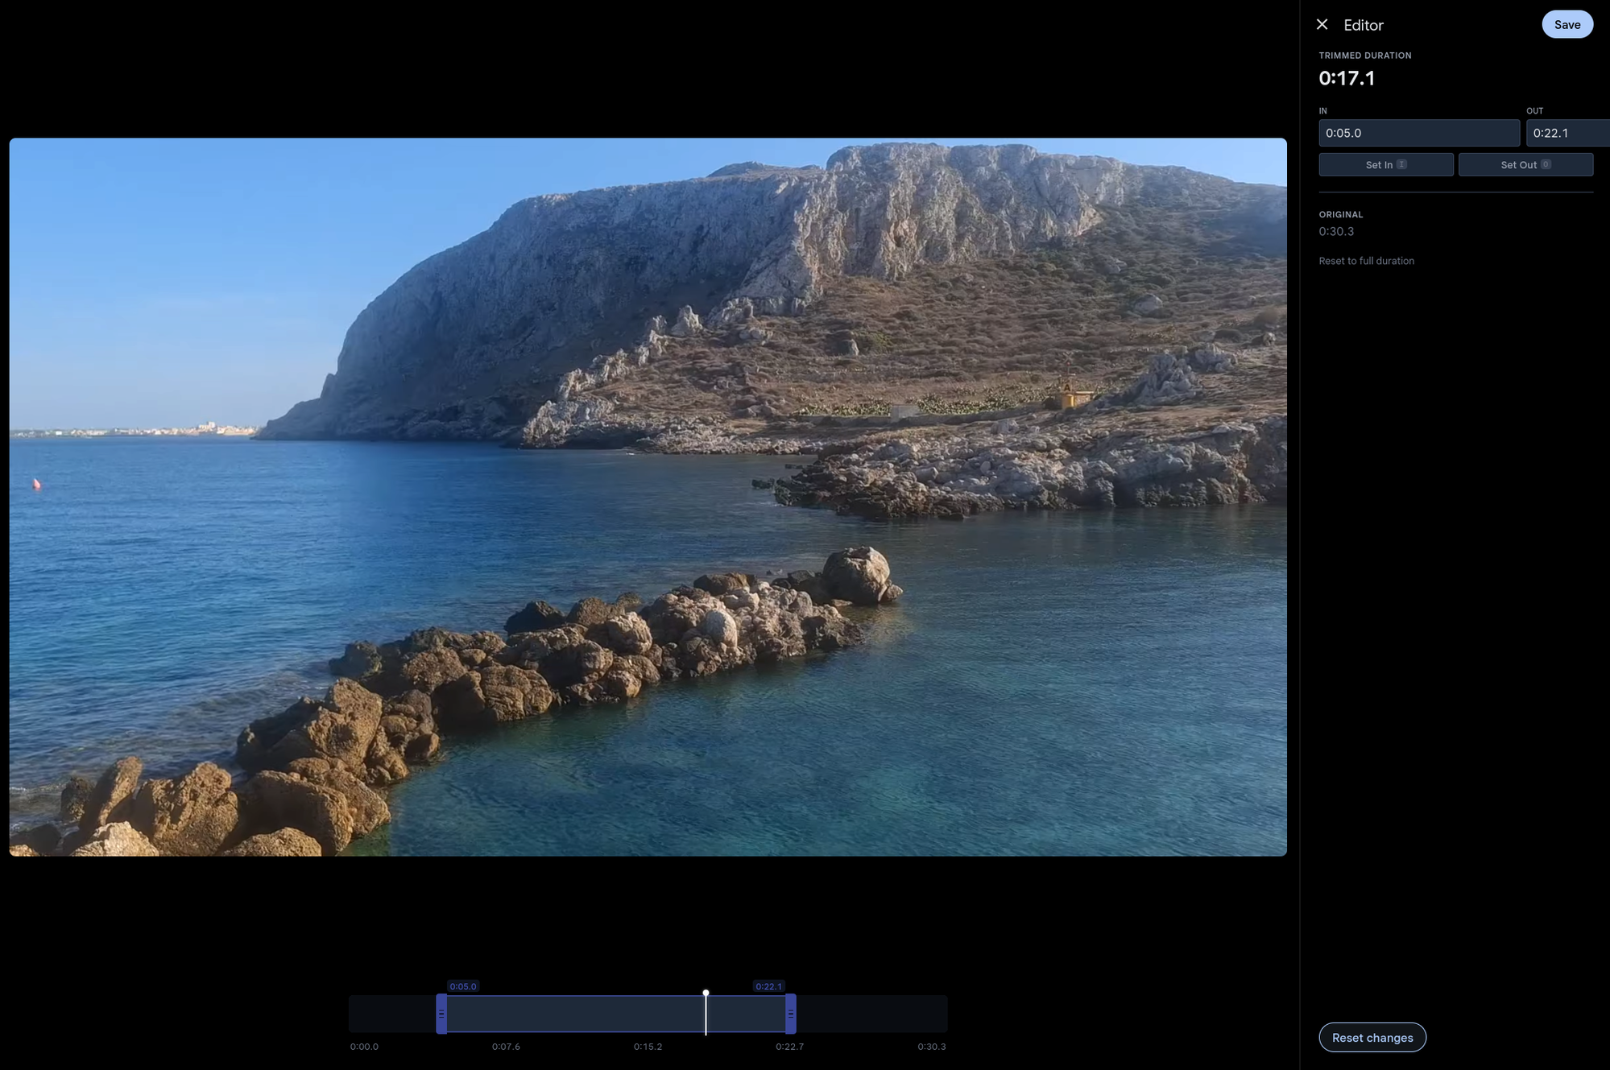Screen dimensions: 1610x1070
Task: Click the Reset changes button
Action: pos(1372,1037)
